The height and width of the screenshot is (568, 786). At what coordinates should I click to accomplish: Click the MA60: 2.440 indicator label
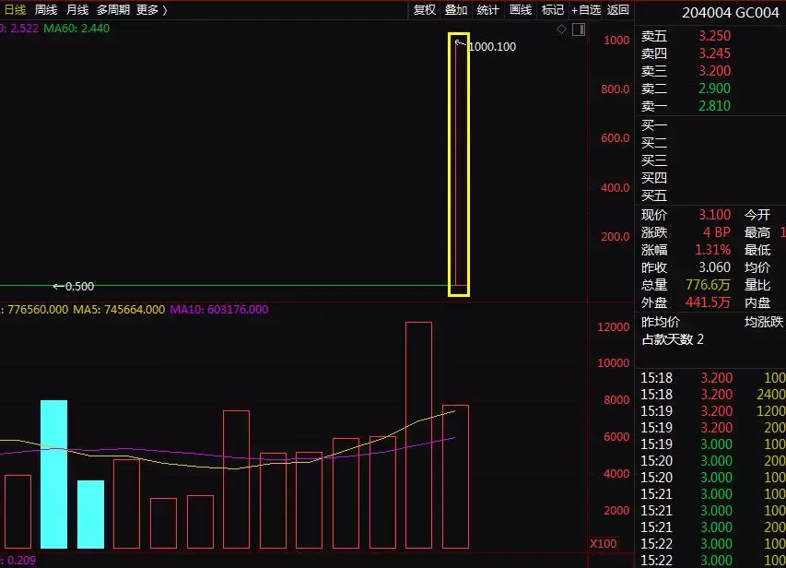click(x=76, y=28)
